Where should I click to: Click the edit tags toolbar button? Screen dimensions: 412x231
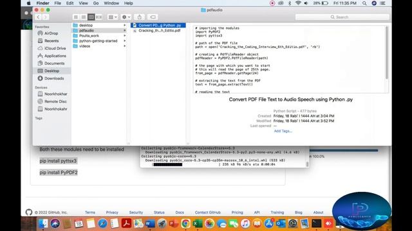pyautogui.click(x=153, y=17)
